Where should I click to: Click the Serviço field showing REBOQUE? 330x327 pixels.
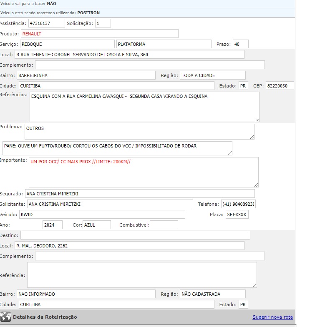click(67, 44)
